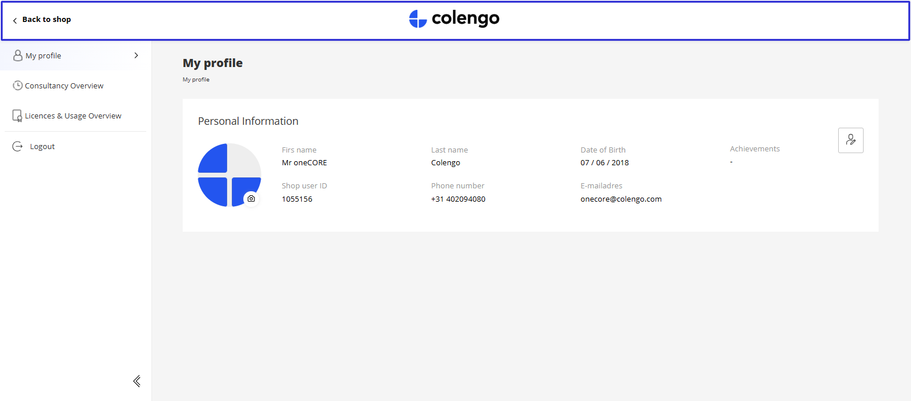The image size is (911, 401).
Task: Log out via the Logout link
Action: click(42, 147)
